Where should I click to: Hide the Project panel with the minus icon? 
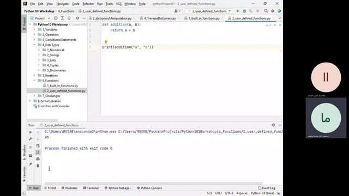pyautogui.click(x=84, y=18)
